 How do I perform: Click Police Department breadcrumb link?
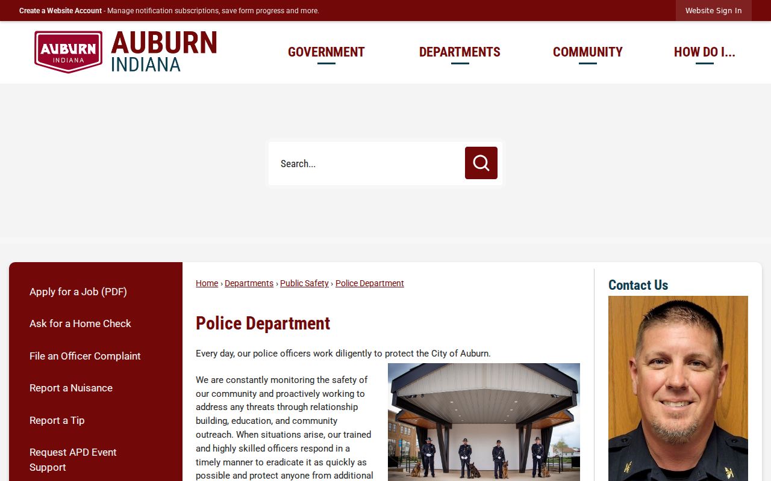point(370,283)
